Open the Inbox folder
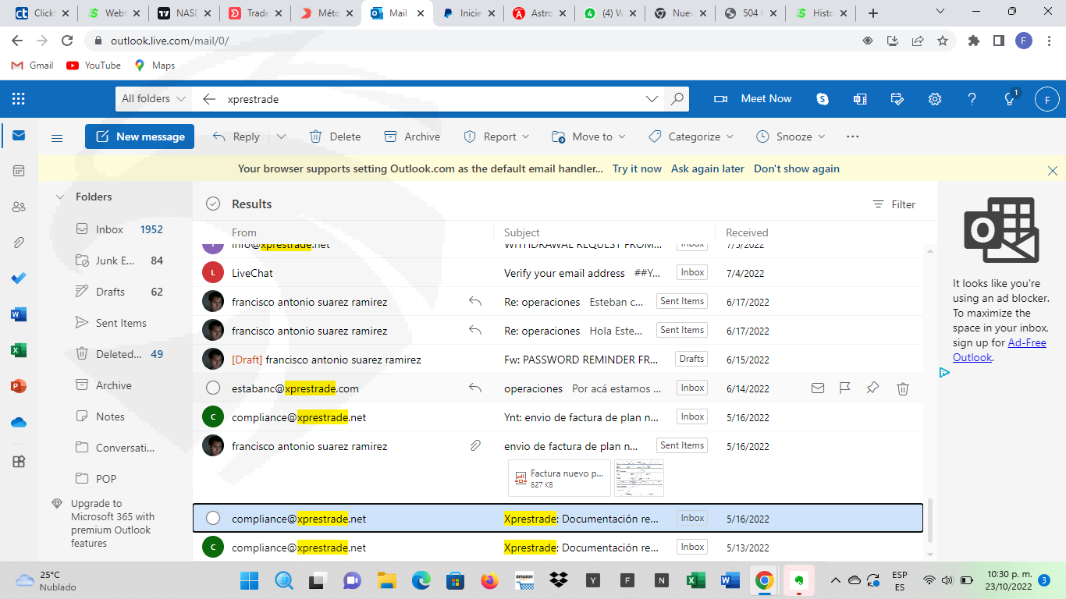Image resolution: width=1066 pixels, height=599 pixels. [109, 229]
